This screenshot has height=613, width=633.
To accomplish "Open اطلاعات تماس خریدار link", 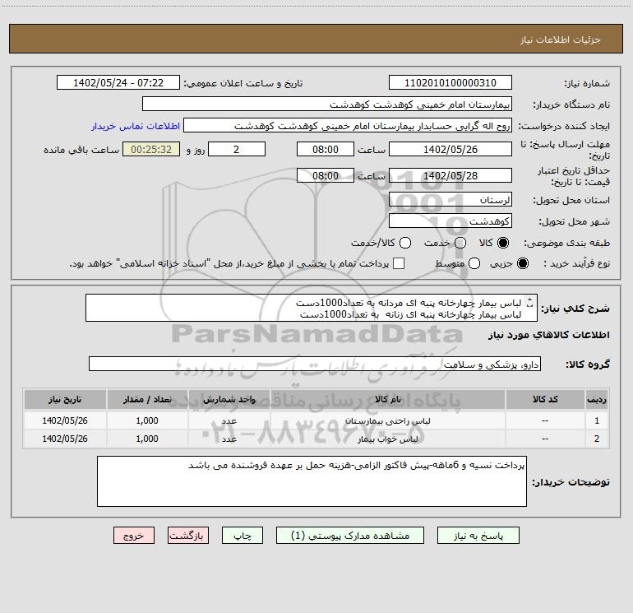I will click(x=136, y=126).
